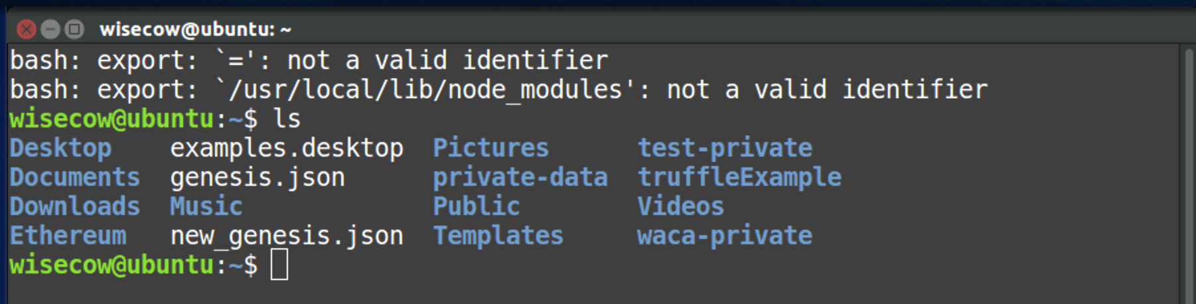This screenshot has width=1196, height=304.
Task: Click the Documents directory name
Action: (75, 177)
